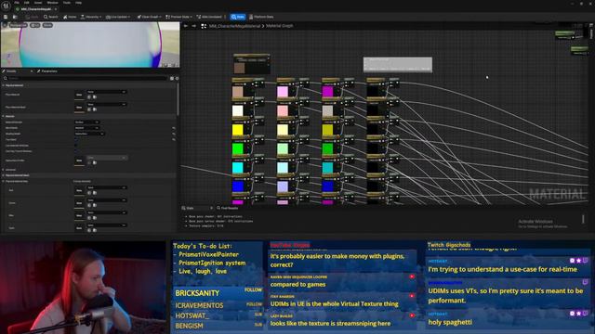The height and width of the screenshot is (334, 595).
Task: Browse to Phys Material Mask asset
Action: coord(95,109)
